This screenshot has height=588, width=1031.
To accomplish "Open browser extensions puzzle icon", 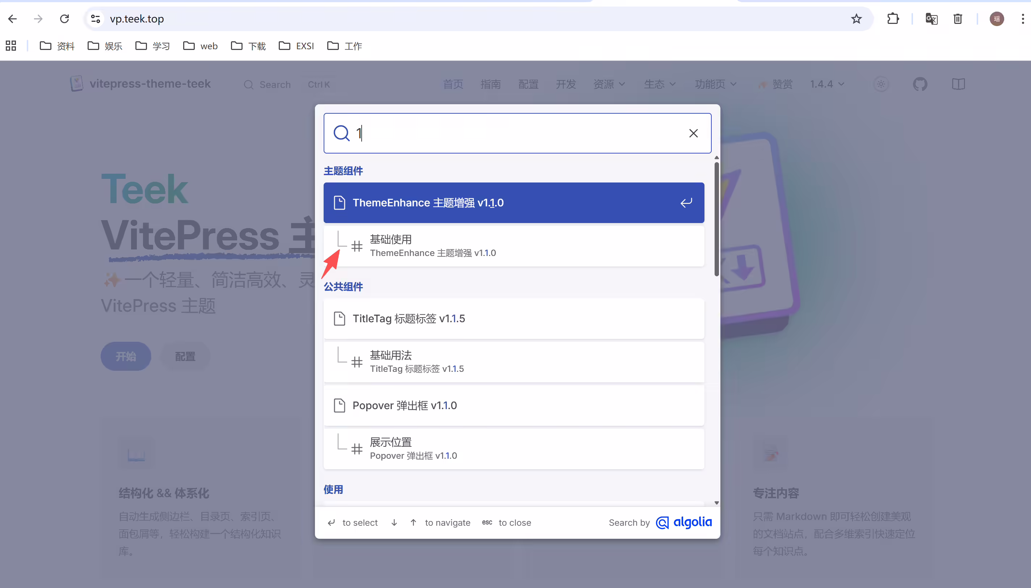I will (893, 18).
